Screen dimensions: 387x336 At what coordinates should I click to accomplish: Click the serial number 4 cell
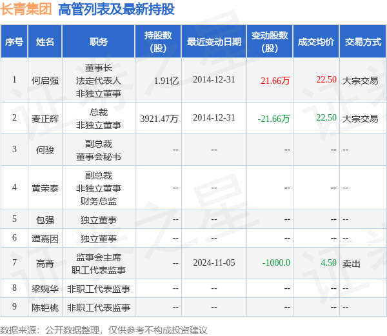point(14,188)
